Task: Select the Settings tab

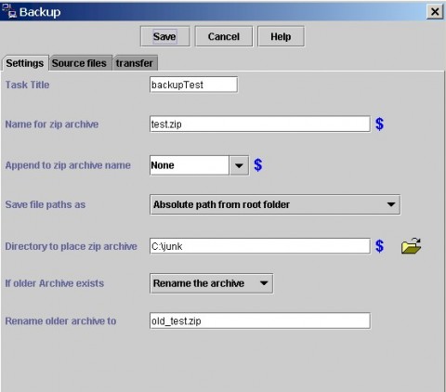Action: pyautogui.click(x=25, y=63)
